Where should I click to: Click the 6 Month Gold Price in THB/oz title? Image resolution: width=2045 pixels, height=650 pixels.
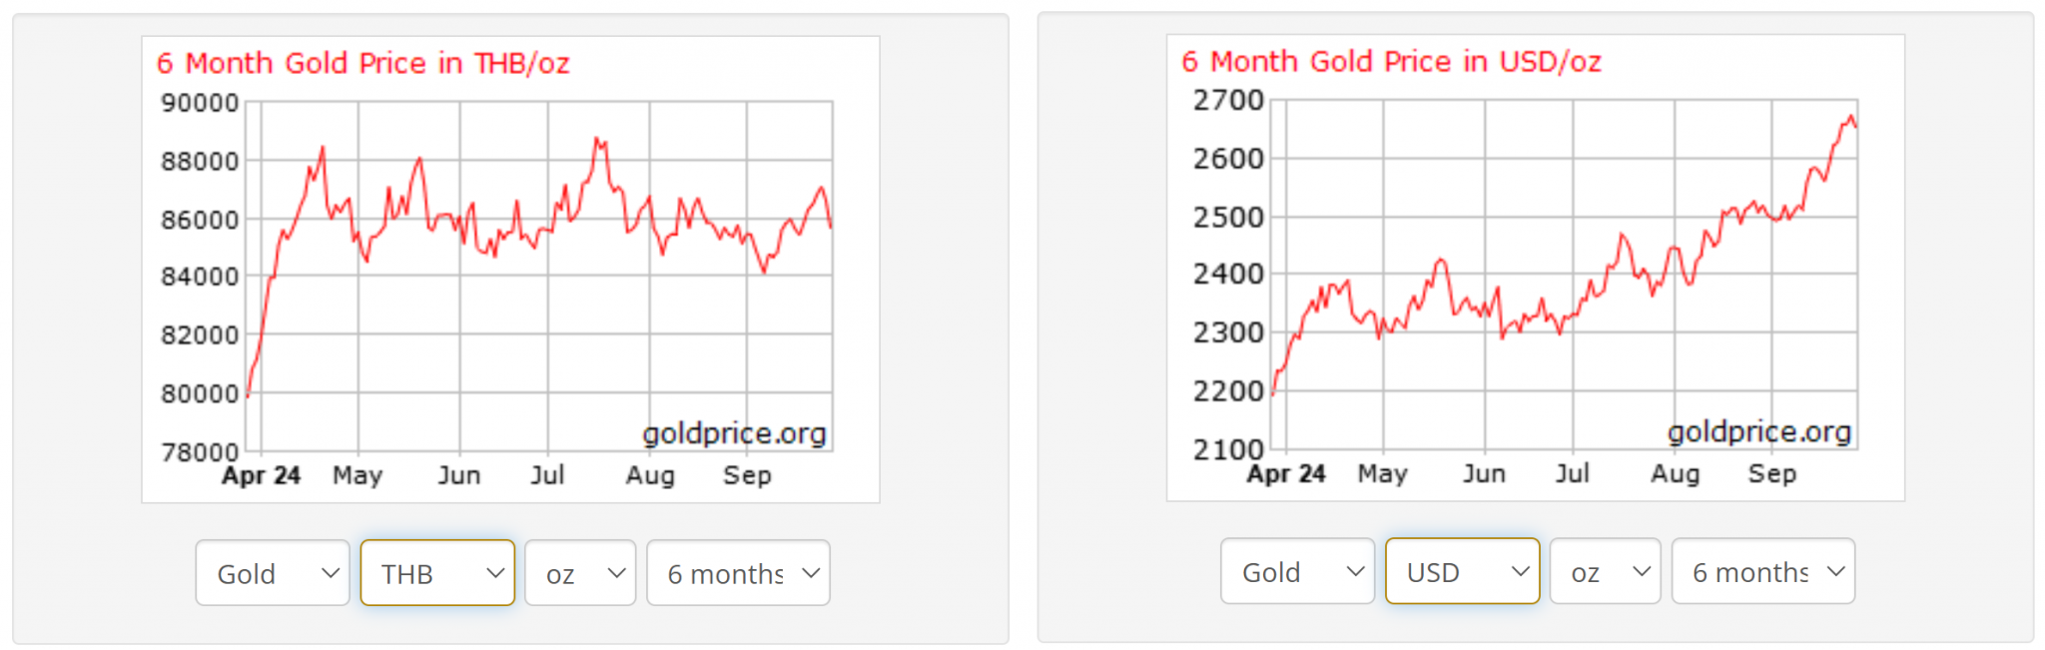[362, 64]
